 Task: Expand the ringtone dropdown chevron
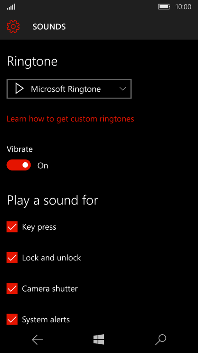coord(123,88)
